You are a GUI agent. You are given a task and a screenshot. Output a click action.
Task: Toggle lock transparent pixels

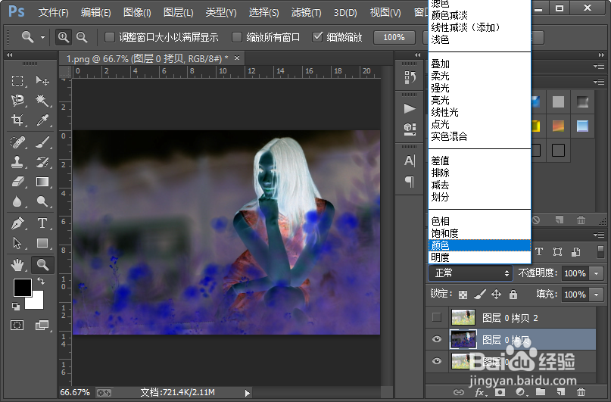(x=463, y=294)
